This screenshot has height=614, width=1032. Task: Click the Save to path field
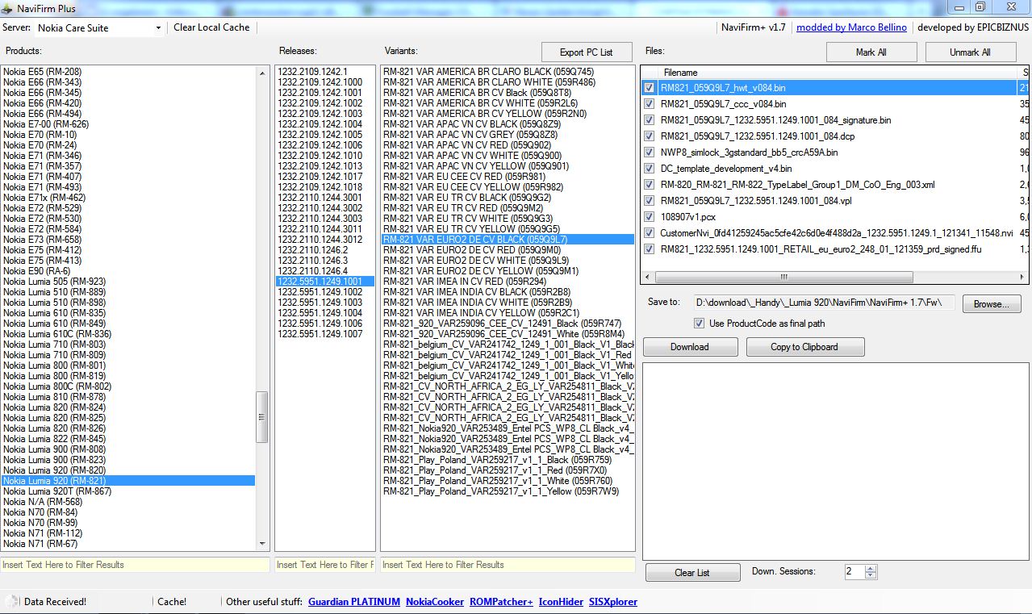[x=825, y=303]
